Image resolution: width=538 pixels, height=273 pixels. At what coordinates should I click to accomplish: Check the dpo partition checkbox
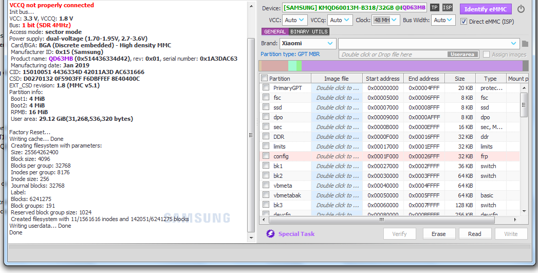pyautogui.click(x=266, y=117)
